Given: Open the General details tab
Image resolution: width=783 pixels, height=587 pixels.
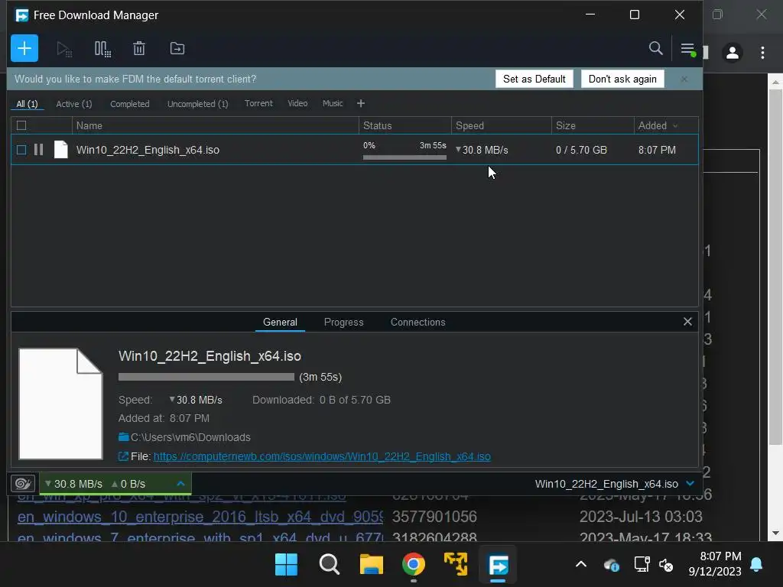Looking at the screenshot, I should (x=280, y=322).
